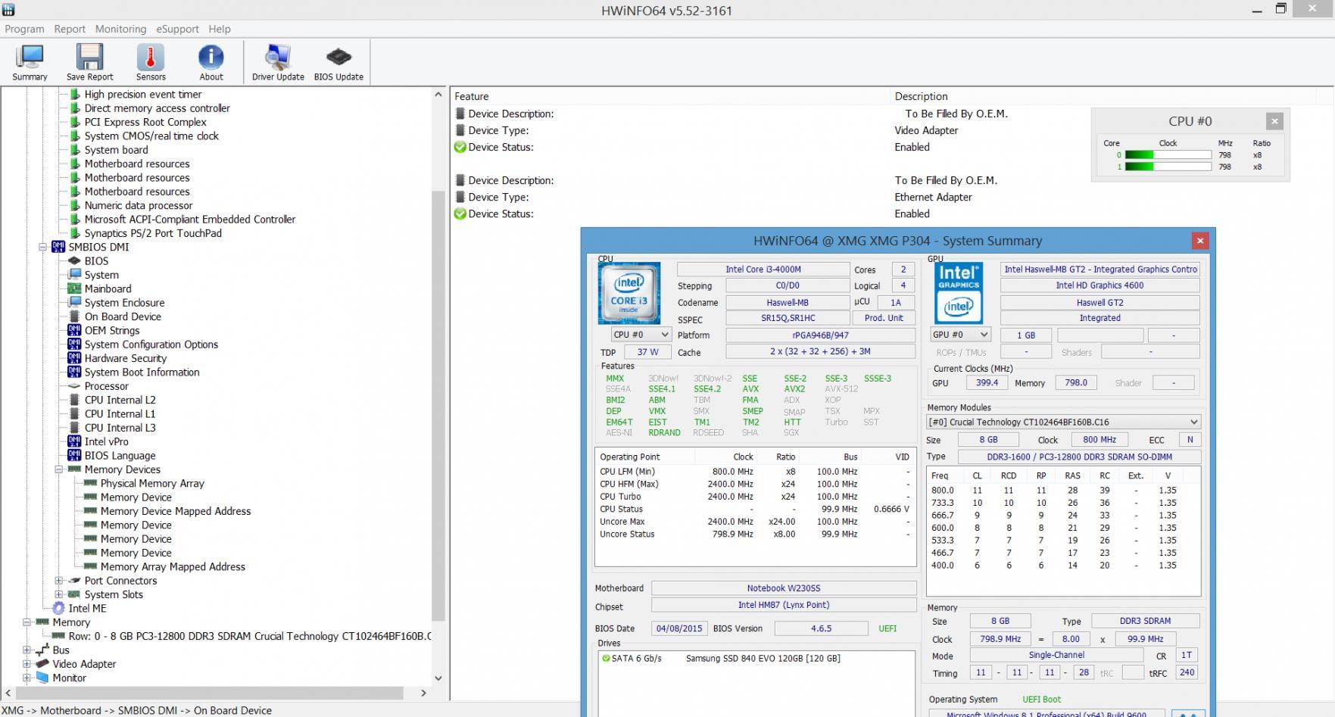Expand the System Slots node
This screenshot has width=1335, height=717.
coord(59,594)
